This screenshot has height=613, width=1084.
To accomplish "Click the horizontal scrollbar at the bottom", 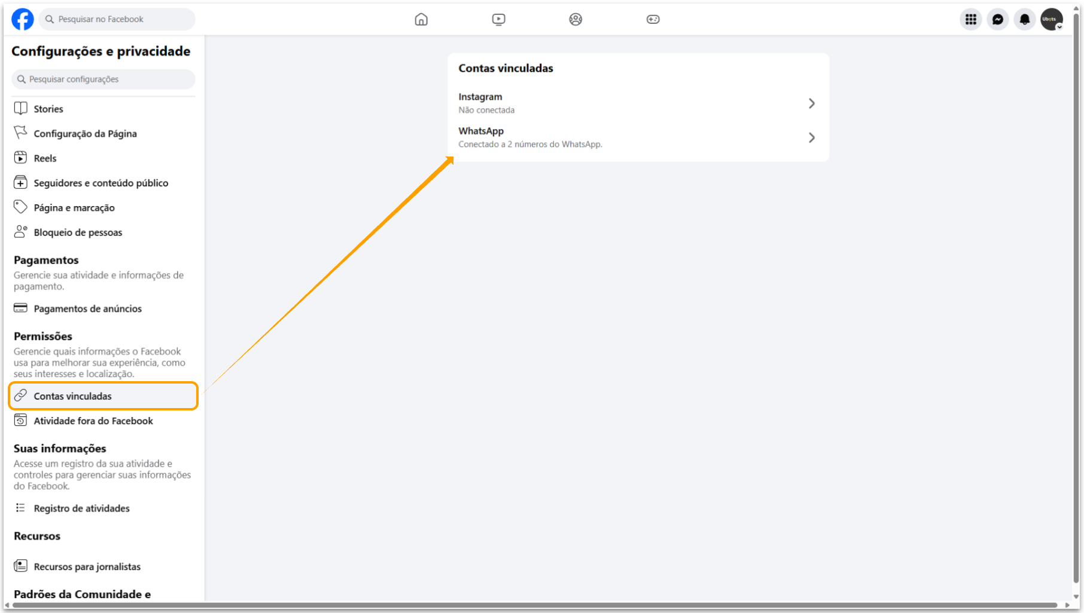I will click(535, 605).
